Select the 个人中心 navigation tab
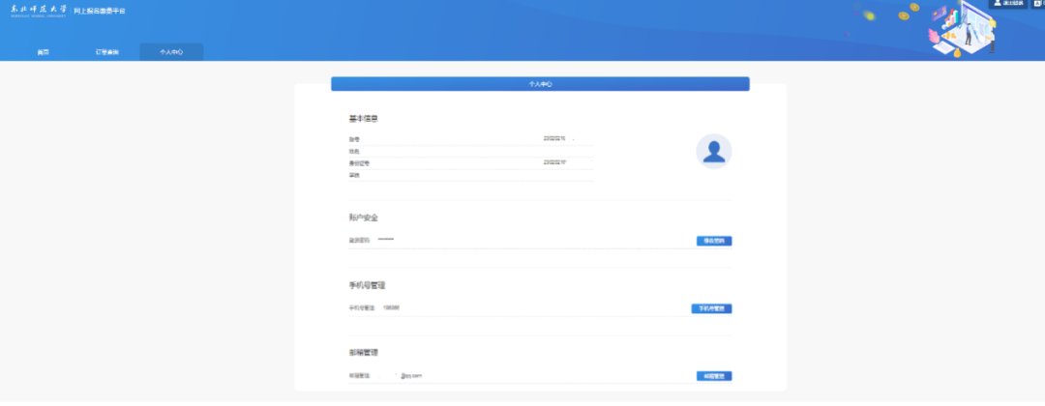1045x406 pixels. point(171,52)
